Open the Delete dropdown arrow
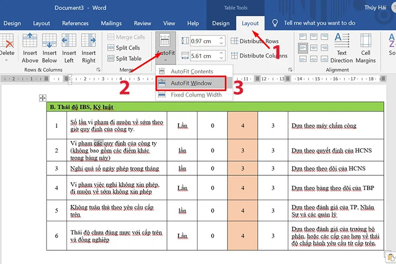Viewport: 396px width, 264px height. point(6,60)
